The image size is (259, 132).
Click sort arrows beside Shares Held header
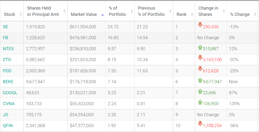64,11
